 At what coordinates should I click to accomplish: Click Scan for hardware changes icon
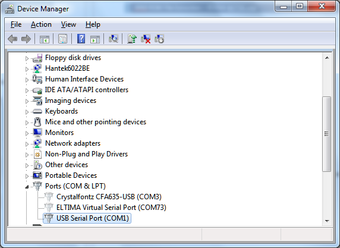tap(114, 39)
